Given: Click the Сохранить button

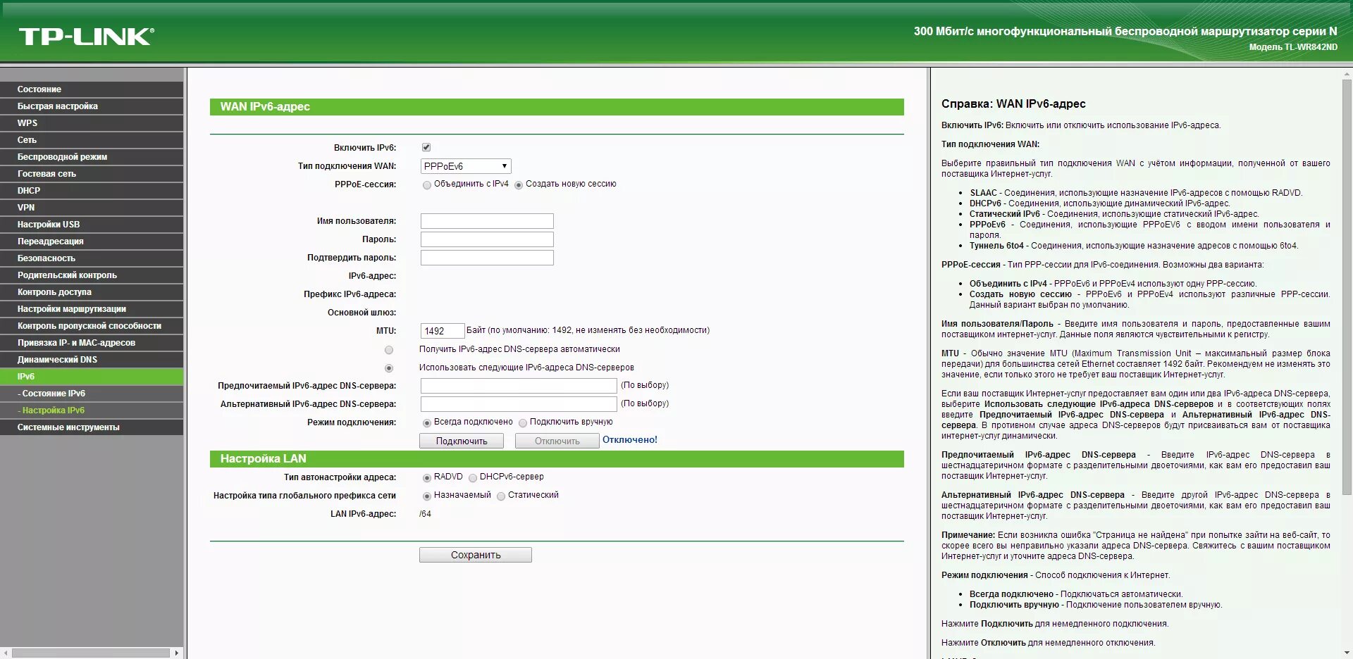Looking at the screenshot, I should 476,555.
